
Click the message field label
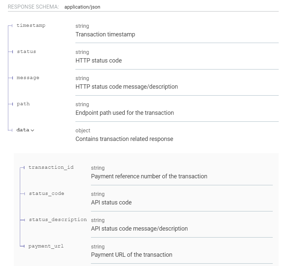coord(28,77)
